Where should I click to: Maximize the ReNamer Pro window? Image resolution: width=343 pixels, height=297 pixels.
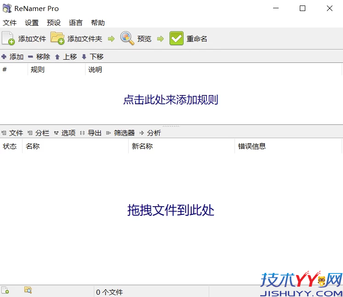[303, 8]
